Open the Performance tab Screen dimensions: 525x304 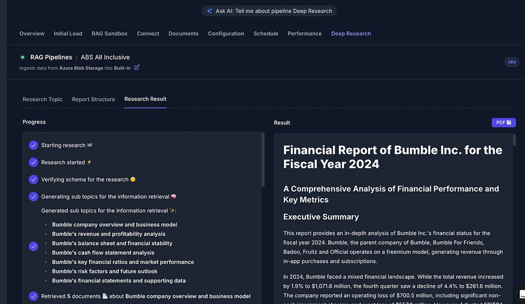click(305, 33)
